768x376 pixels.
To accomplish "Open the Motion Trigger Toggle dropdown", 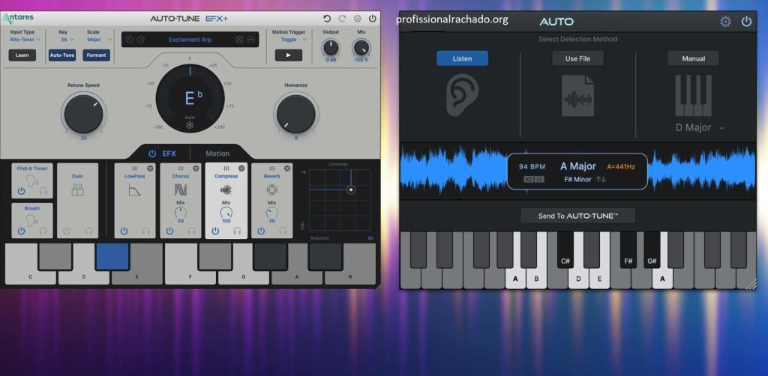I will (x=294, y=40).
